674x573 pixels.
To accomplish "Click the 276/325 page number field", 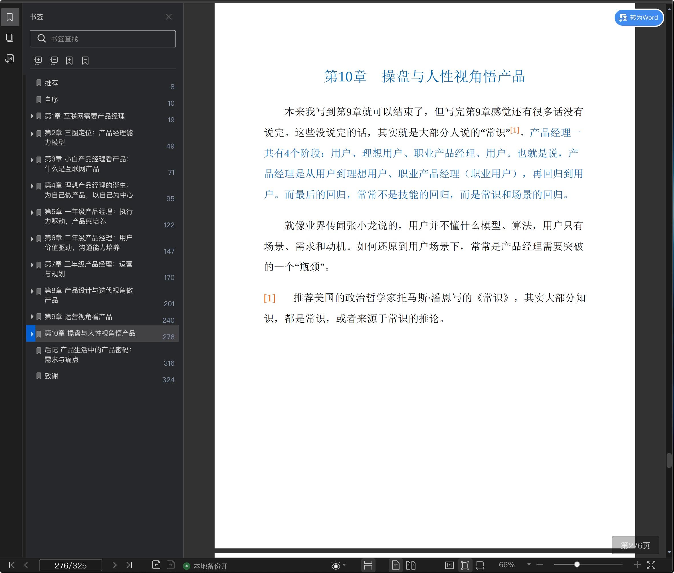I will coord(70,565).
